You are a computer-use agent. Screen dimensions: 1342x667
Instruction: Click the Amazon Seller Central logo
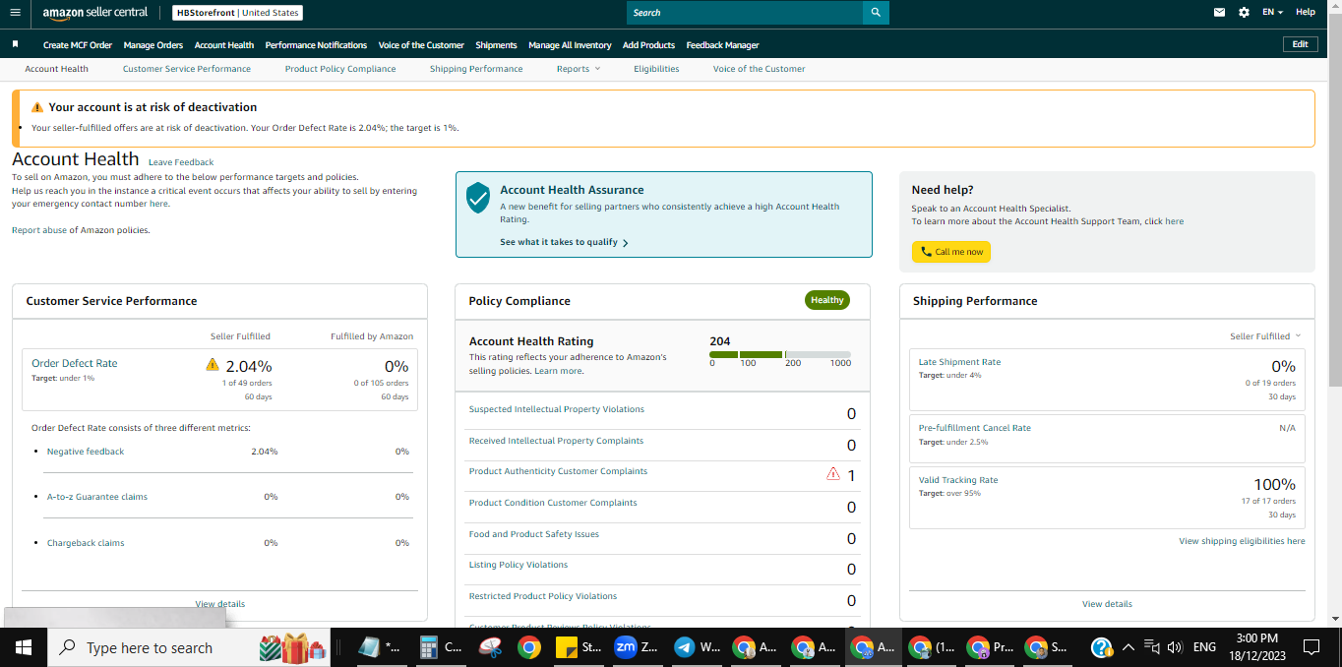pos(95,13)
